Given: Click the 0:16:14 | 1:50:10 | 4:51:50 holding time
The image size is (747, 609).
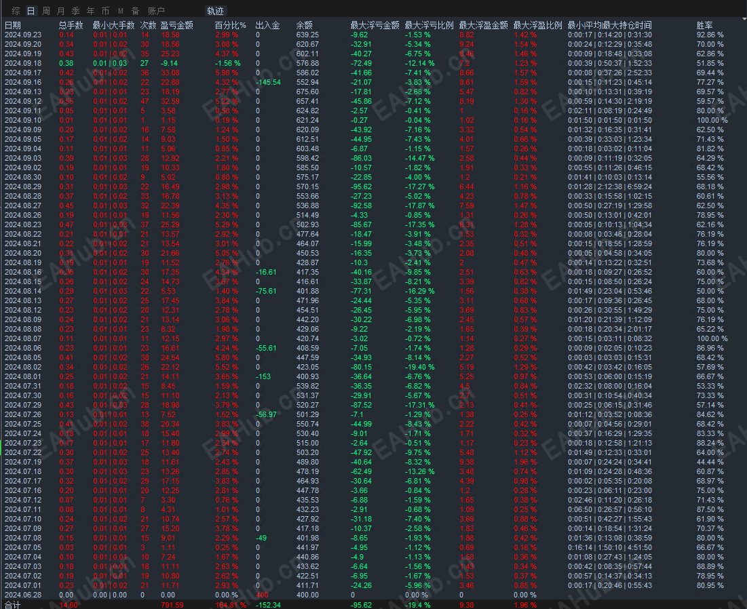Looking at the screenshot, I should (x=610, y=547).
